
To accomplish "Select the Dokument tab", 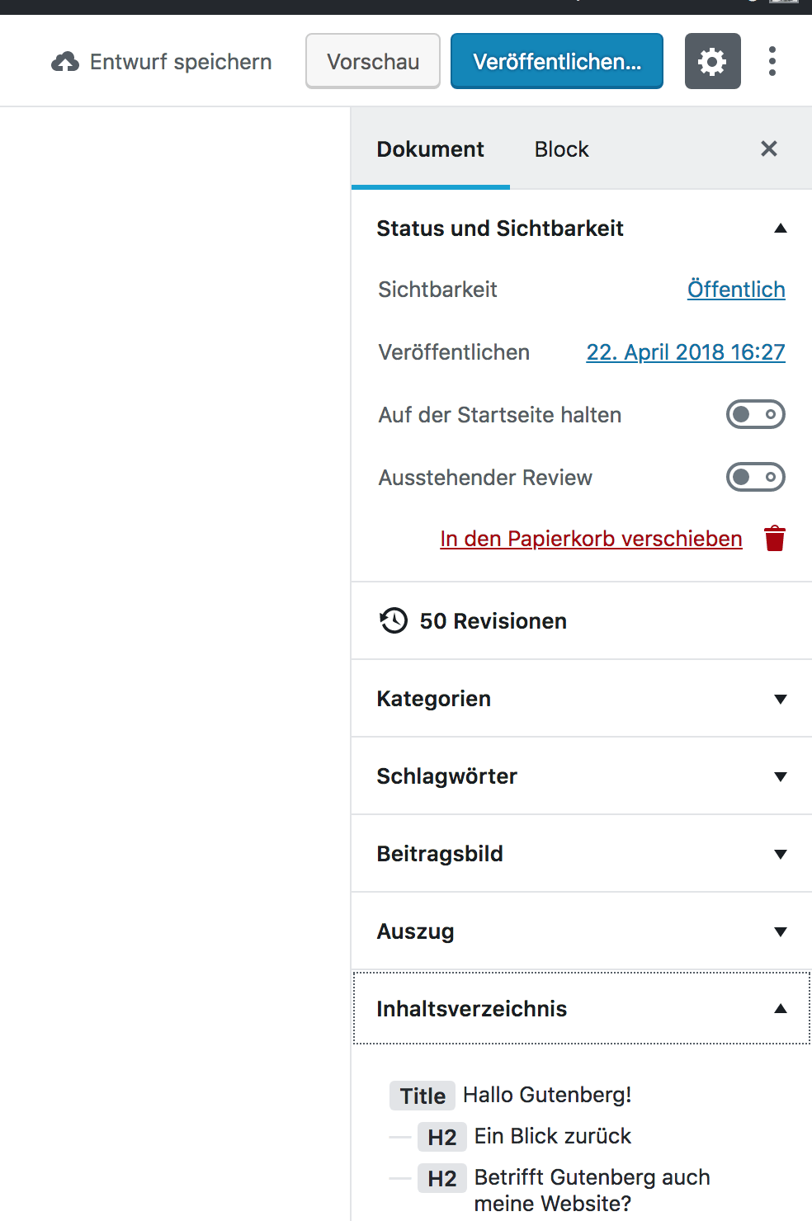I will (430, 148).
